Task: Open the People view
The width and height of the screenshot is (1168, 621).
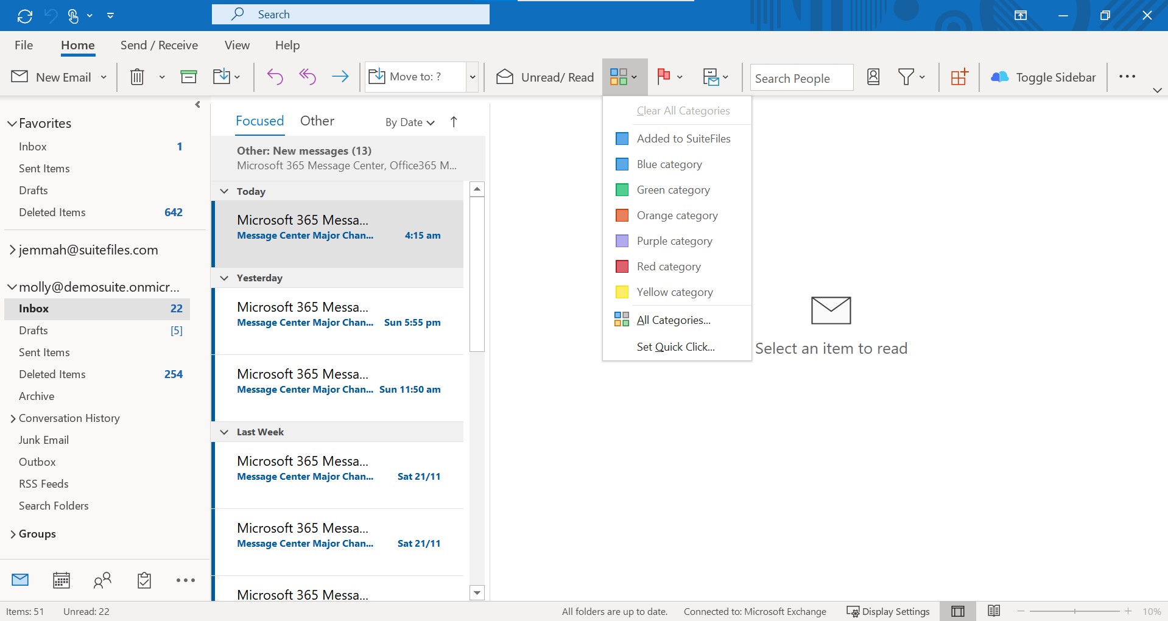Action: (x=102, y=580)
